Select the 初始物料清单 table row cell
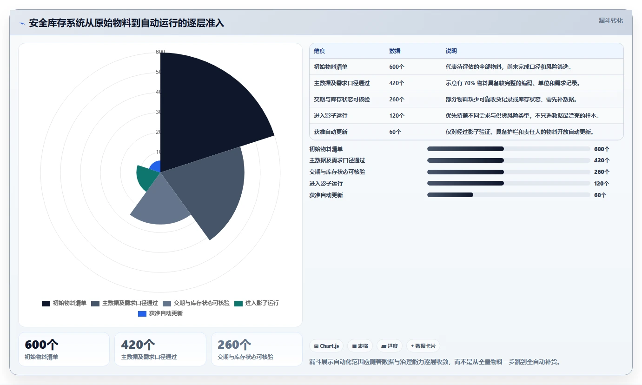Image resolution: width=642 pixels, height=385 pixels. pyautogui.click(x=331, y=67)
